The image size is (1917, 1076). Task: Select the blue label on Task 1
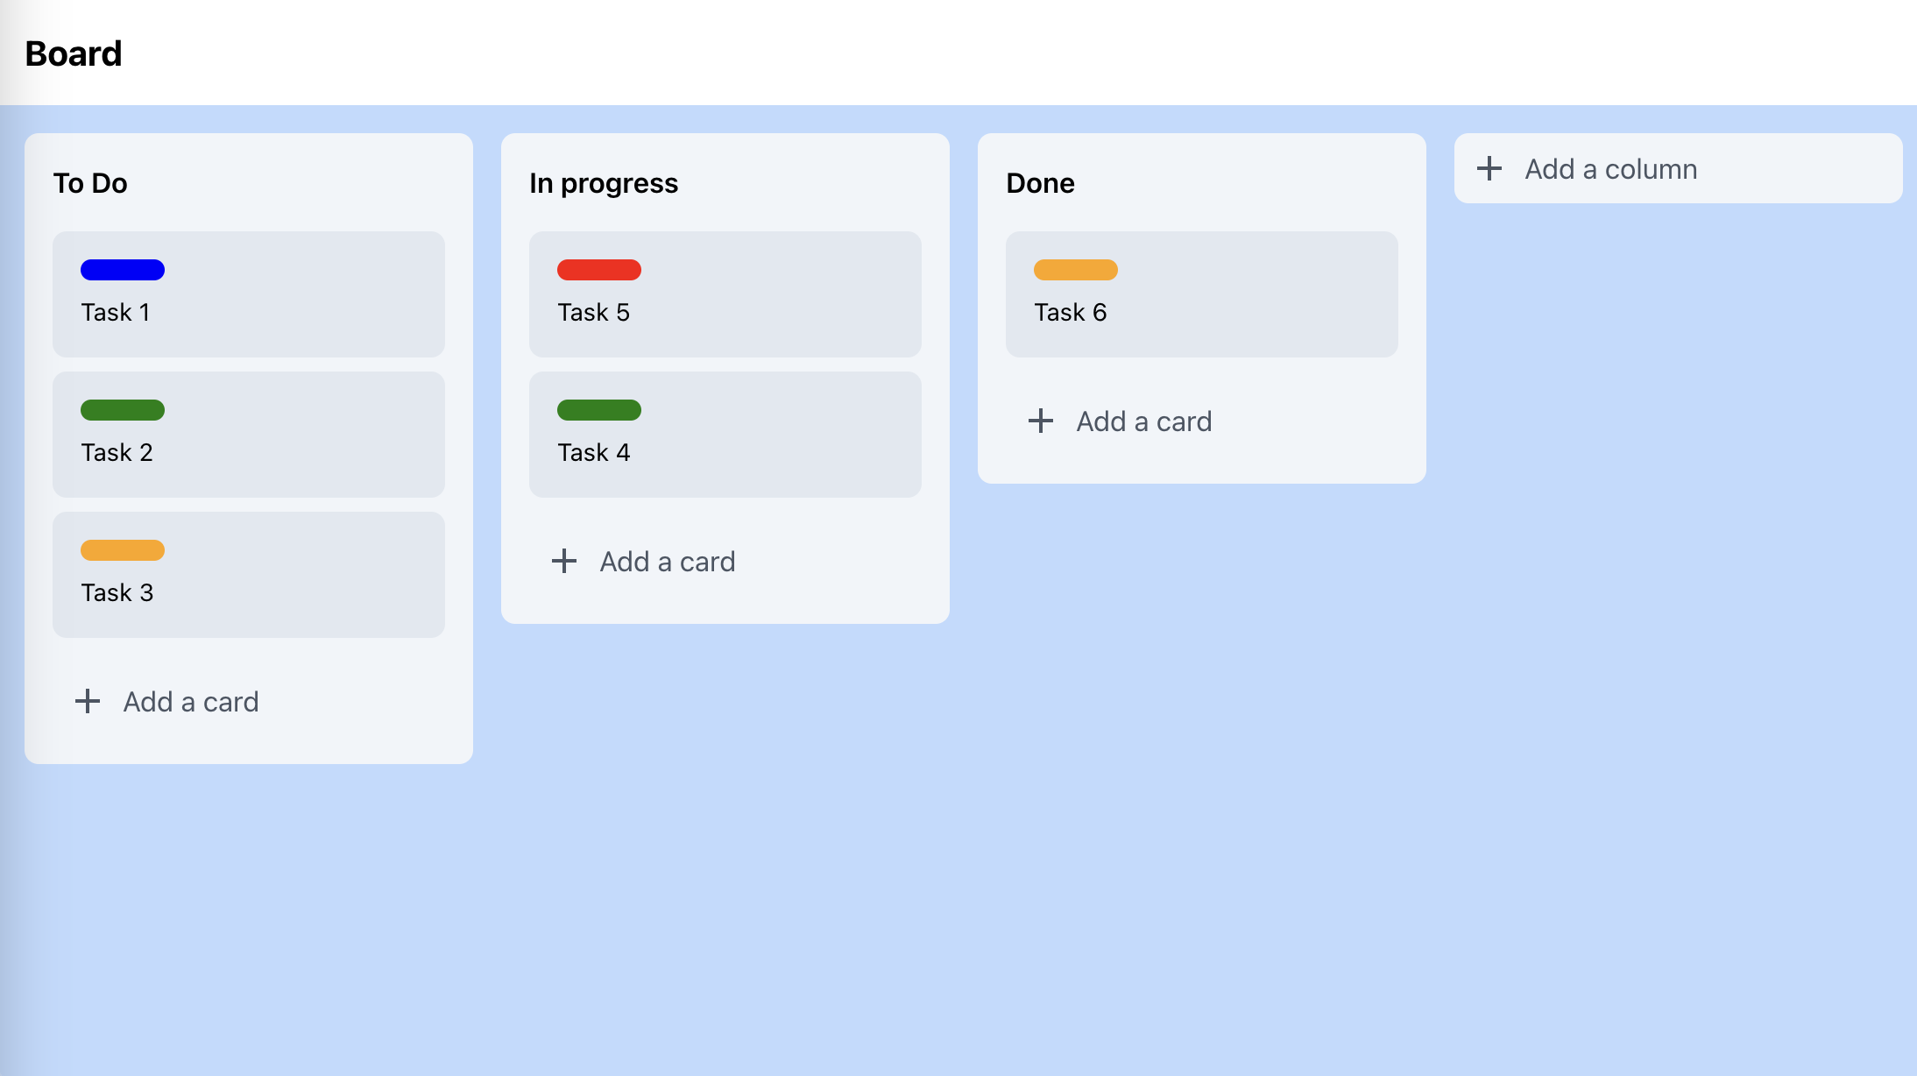tap(123, 270)
